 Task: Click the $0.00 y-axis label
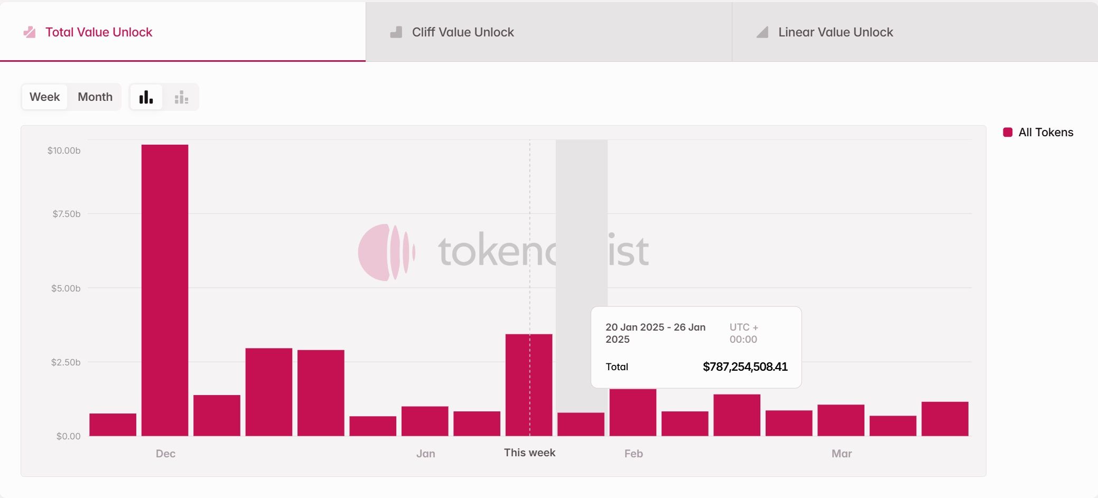[x=69, y=436]
